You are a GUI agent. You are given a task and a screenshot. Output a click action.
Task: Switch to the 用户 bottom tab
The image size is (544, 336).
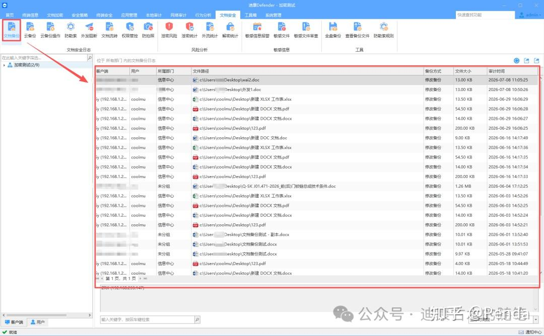tap(38, 322)
